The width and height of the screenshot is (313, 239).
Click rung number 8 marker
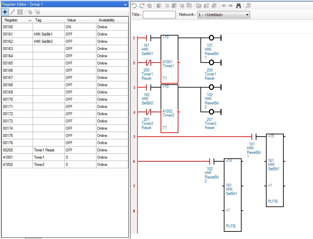click(x=134, y=211)
